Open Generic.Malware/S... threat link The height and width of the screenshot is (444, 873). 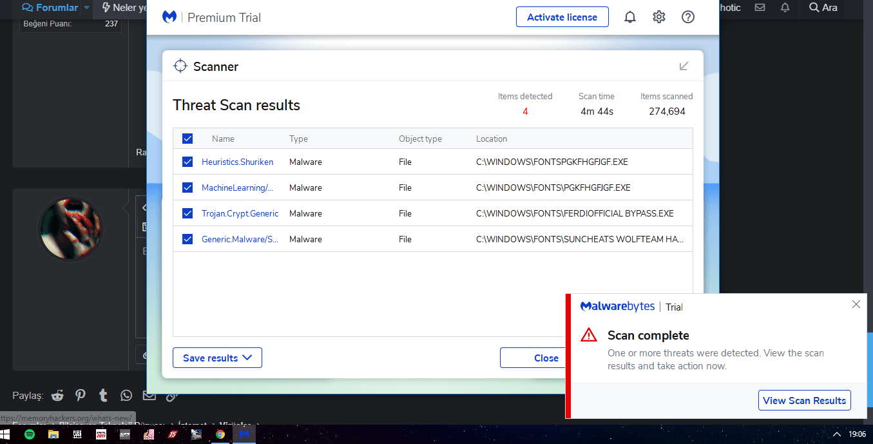[240, 239]
